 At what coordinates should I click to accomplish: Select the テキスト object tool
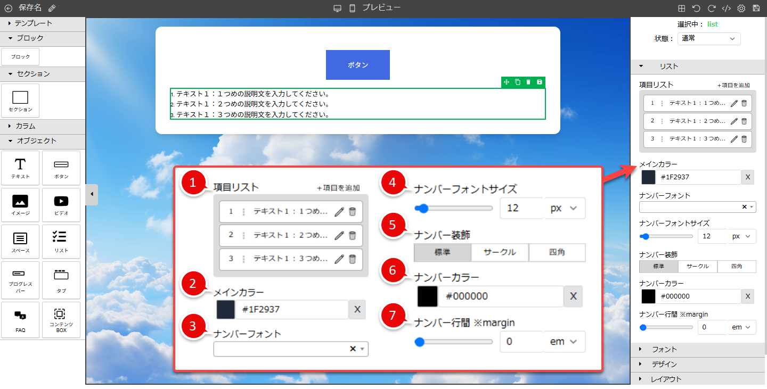click(x=20, y=168)
